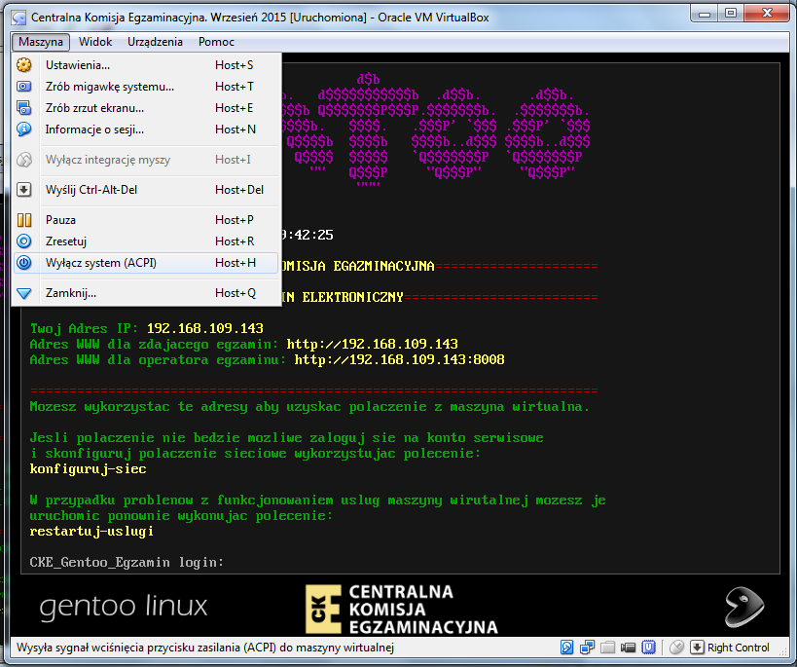Choose Pauza from the Maszyna menu
The width and height of the screenshot is (797, 667).
(x=146, y=220)
